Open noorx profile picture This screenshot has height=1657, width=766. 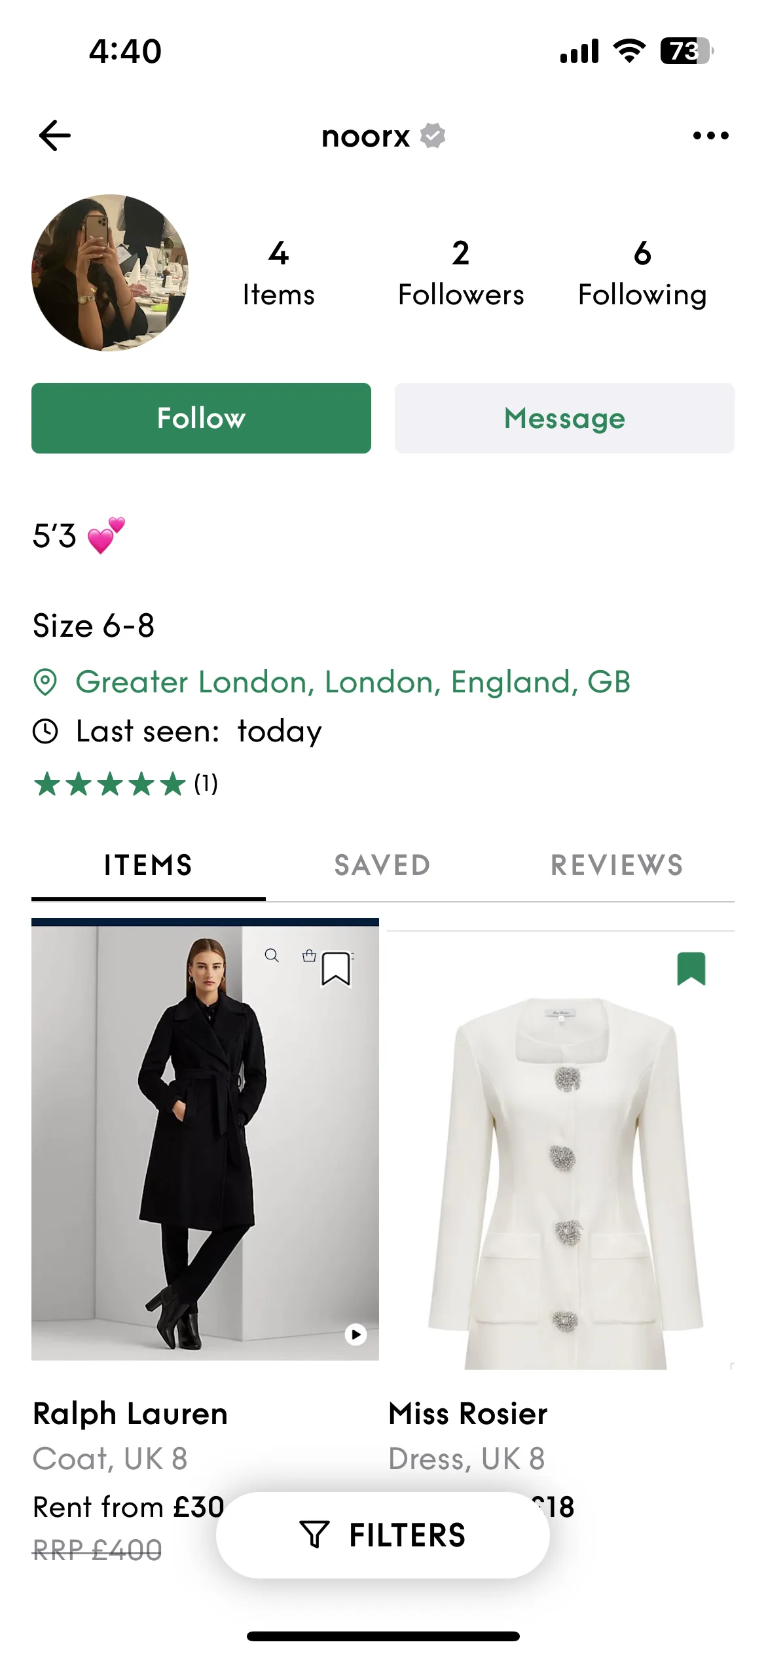tap(110, 273)
